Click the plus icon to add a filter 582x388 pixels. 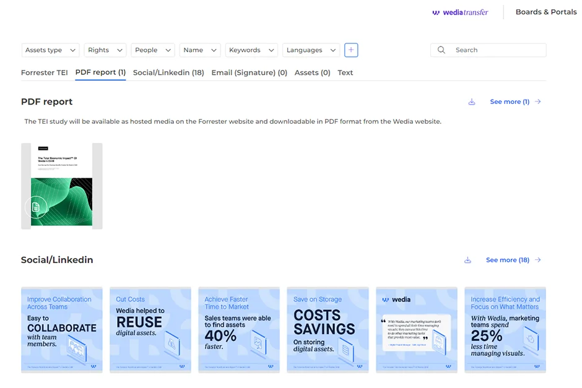pyautogui.click(x=351, y=50)
